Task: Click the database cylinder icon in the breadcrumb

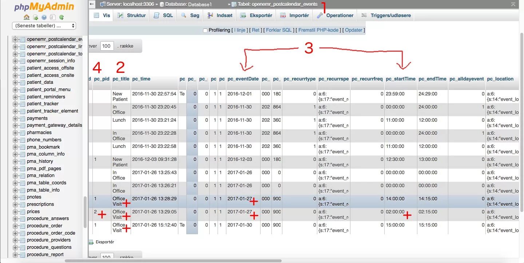Action: pos(162,4)
